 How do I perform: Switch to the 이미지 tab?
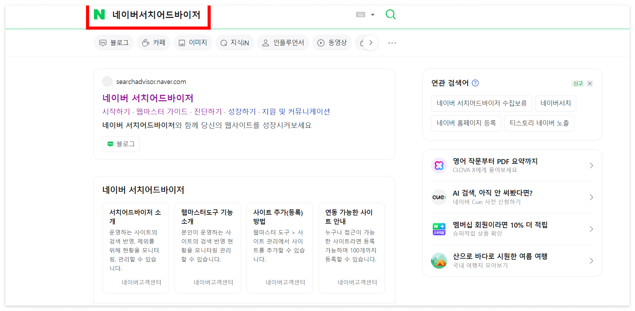193,43
